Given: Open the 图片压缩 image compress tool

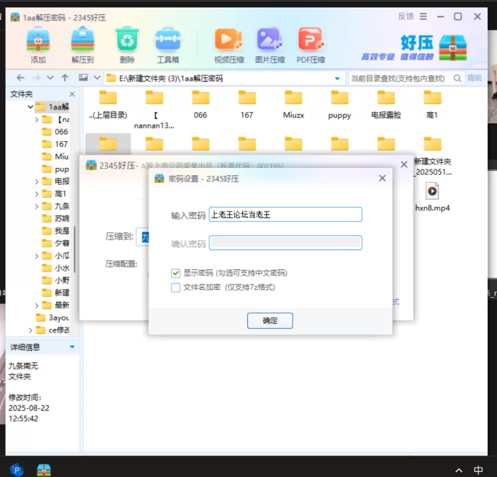Looking at the screenshot, I should coord(270,40).
